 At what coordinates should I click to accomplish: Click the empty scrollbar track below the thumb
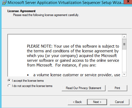(x=124, y=61)
